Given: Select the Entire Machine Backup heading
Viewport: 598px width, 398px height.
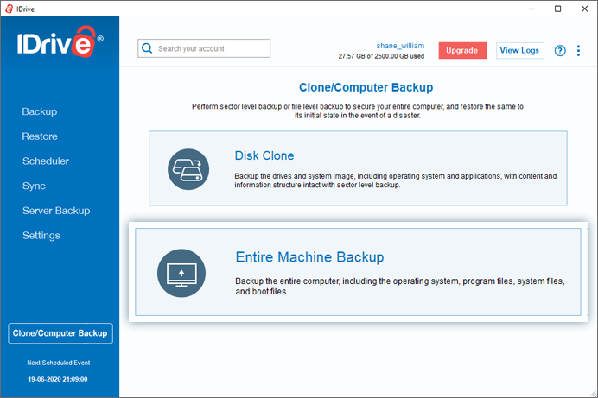Looking at the screenshot, I should click(309, 257).
